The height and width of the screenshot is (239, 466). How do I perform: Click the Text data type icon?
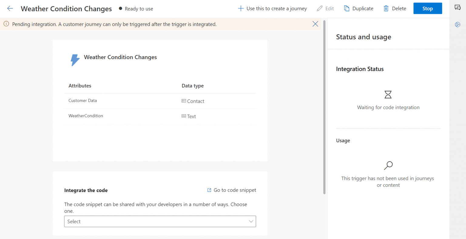coord(184,116)
